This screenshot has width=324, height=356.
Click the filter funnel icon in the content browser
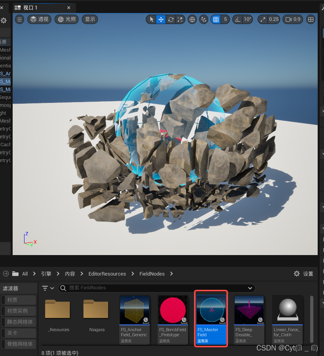(x=45, y=288)
